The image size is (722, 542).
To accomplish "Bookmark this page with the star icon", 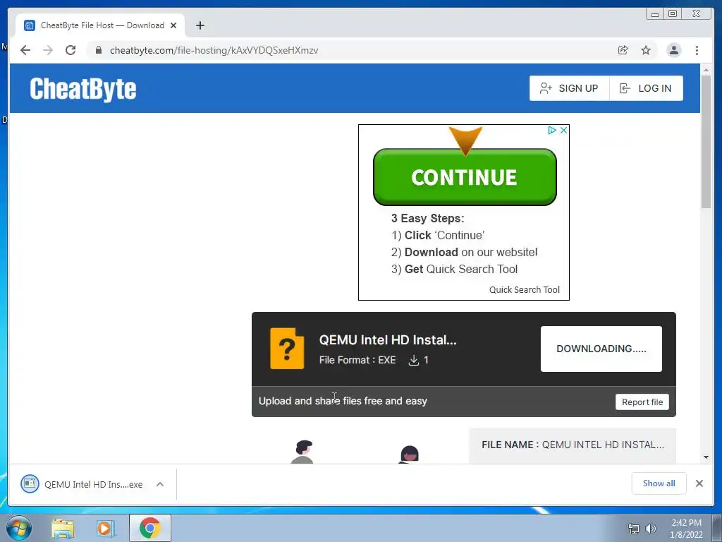I will point(646,50).
